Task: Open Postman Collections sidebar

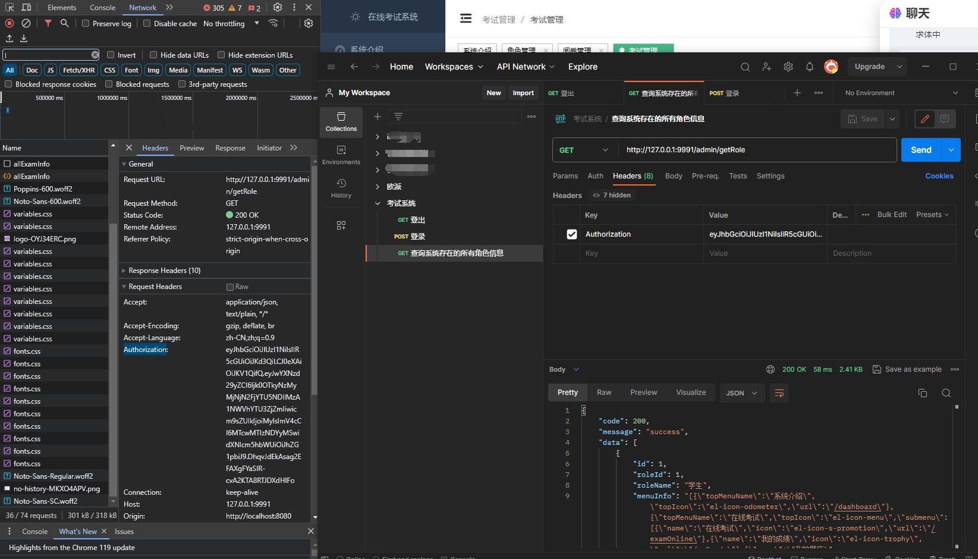Action: [341, 122]
